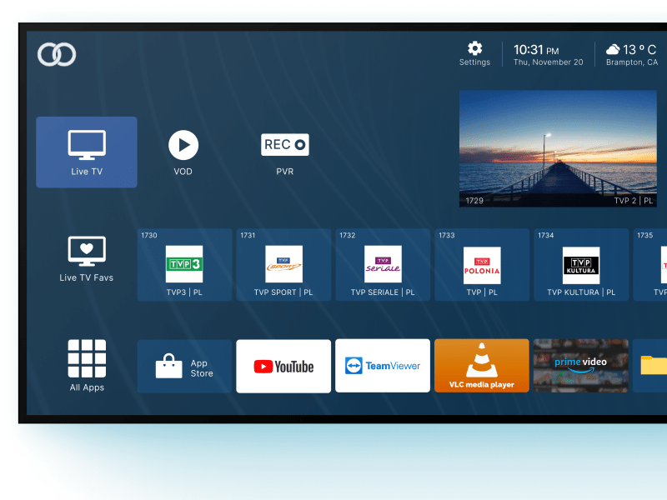Image resolution: width=667 pixels, height=500 pixels.
Task: Watch TVP Kultura channel 1734
Action: point(580,265)
